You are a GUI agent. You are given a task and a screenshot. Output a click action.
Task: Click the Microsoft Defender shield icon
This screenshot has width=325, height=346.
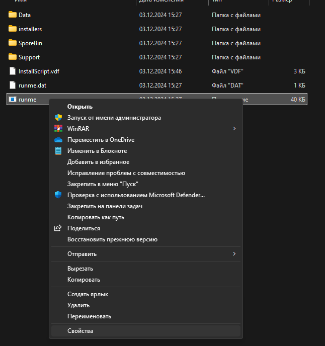pyautogui.click(x=58, y=195)
